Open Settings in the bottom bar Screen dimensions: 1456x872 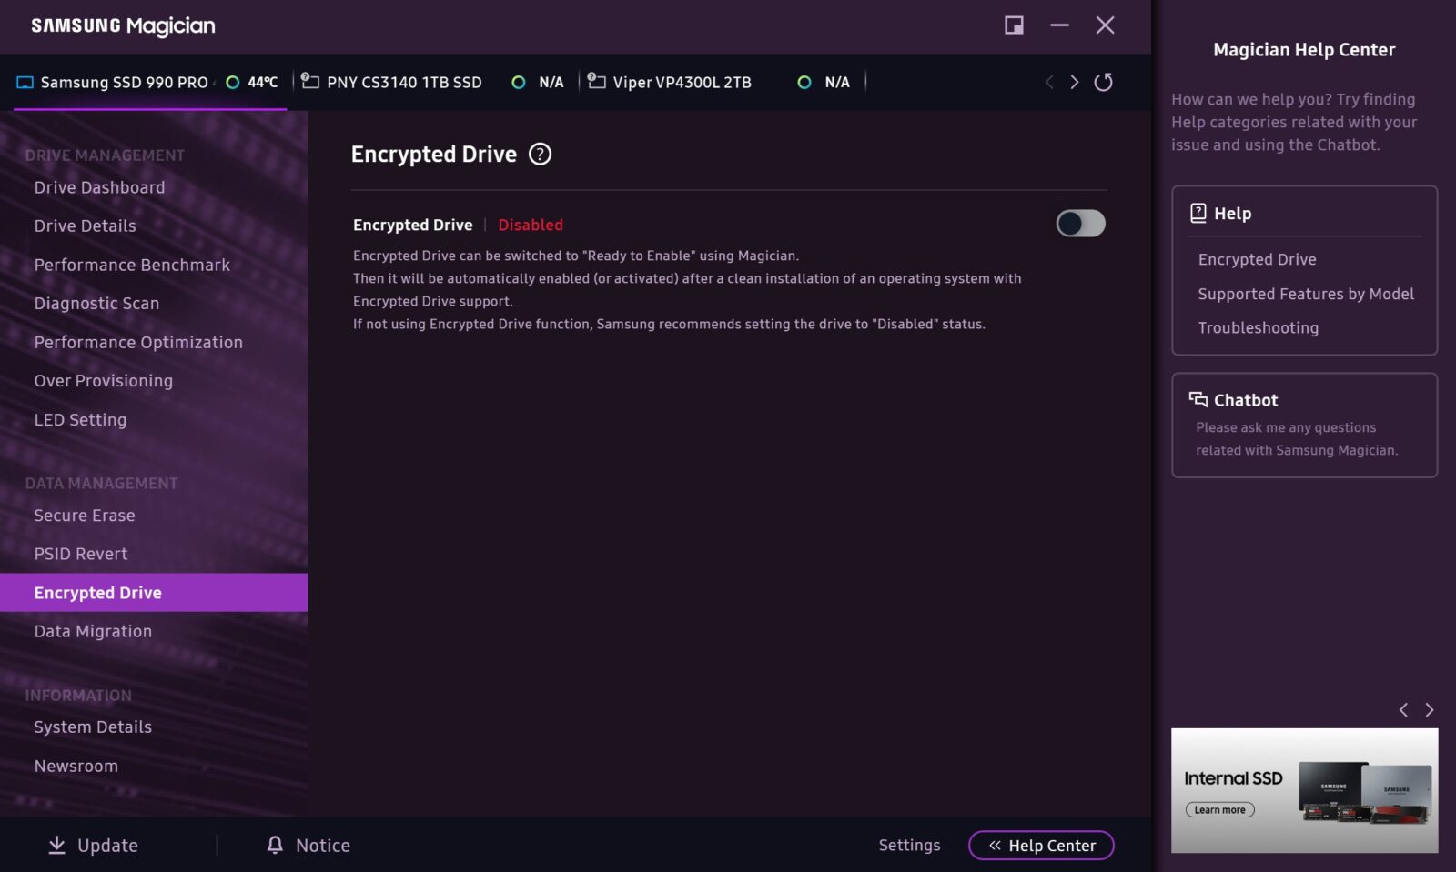tap(909, 846)
